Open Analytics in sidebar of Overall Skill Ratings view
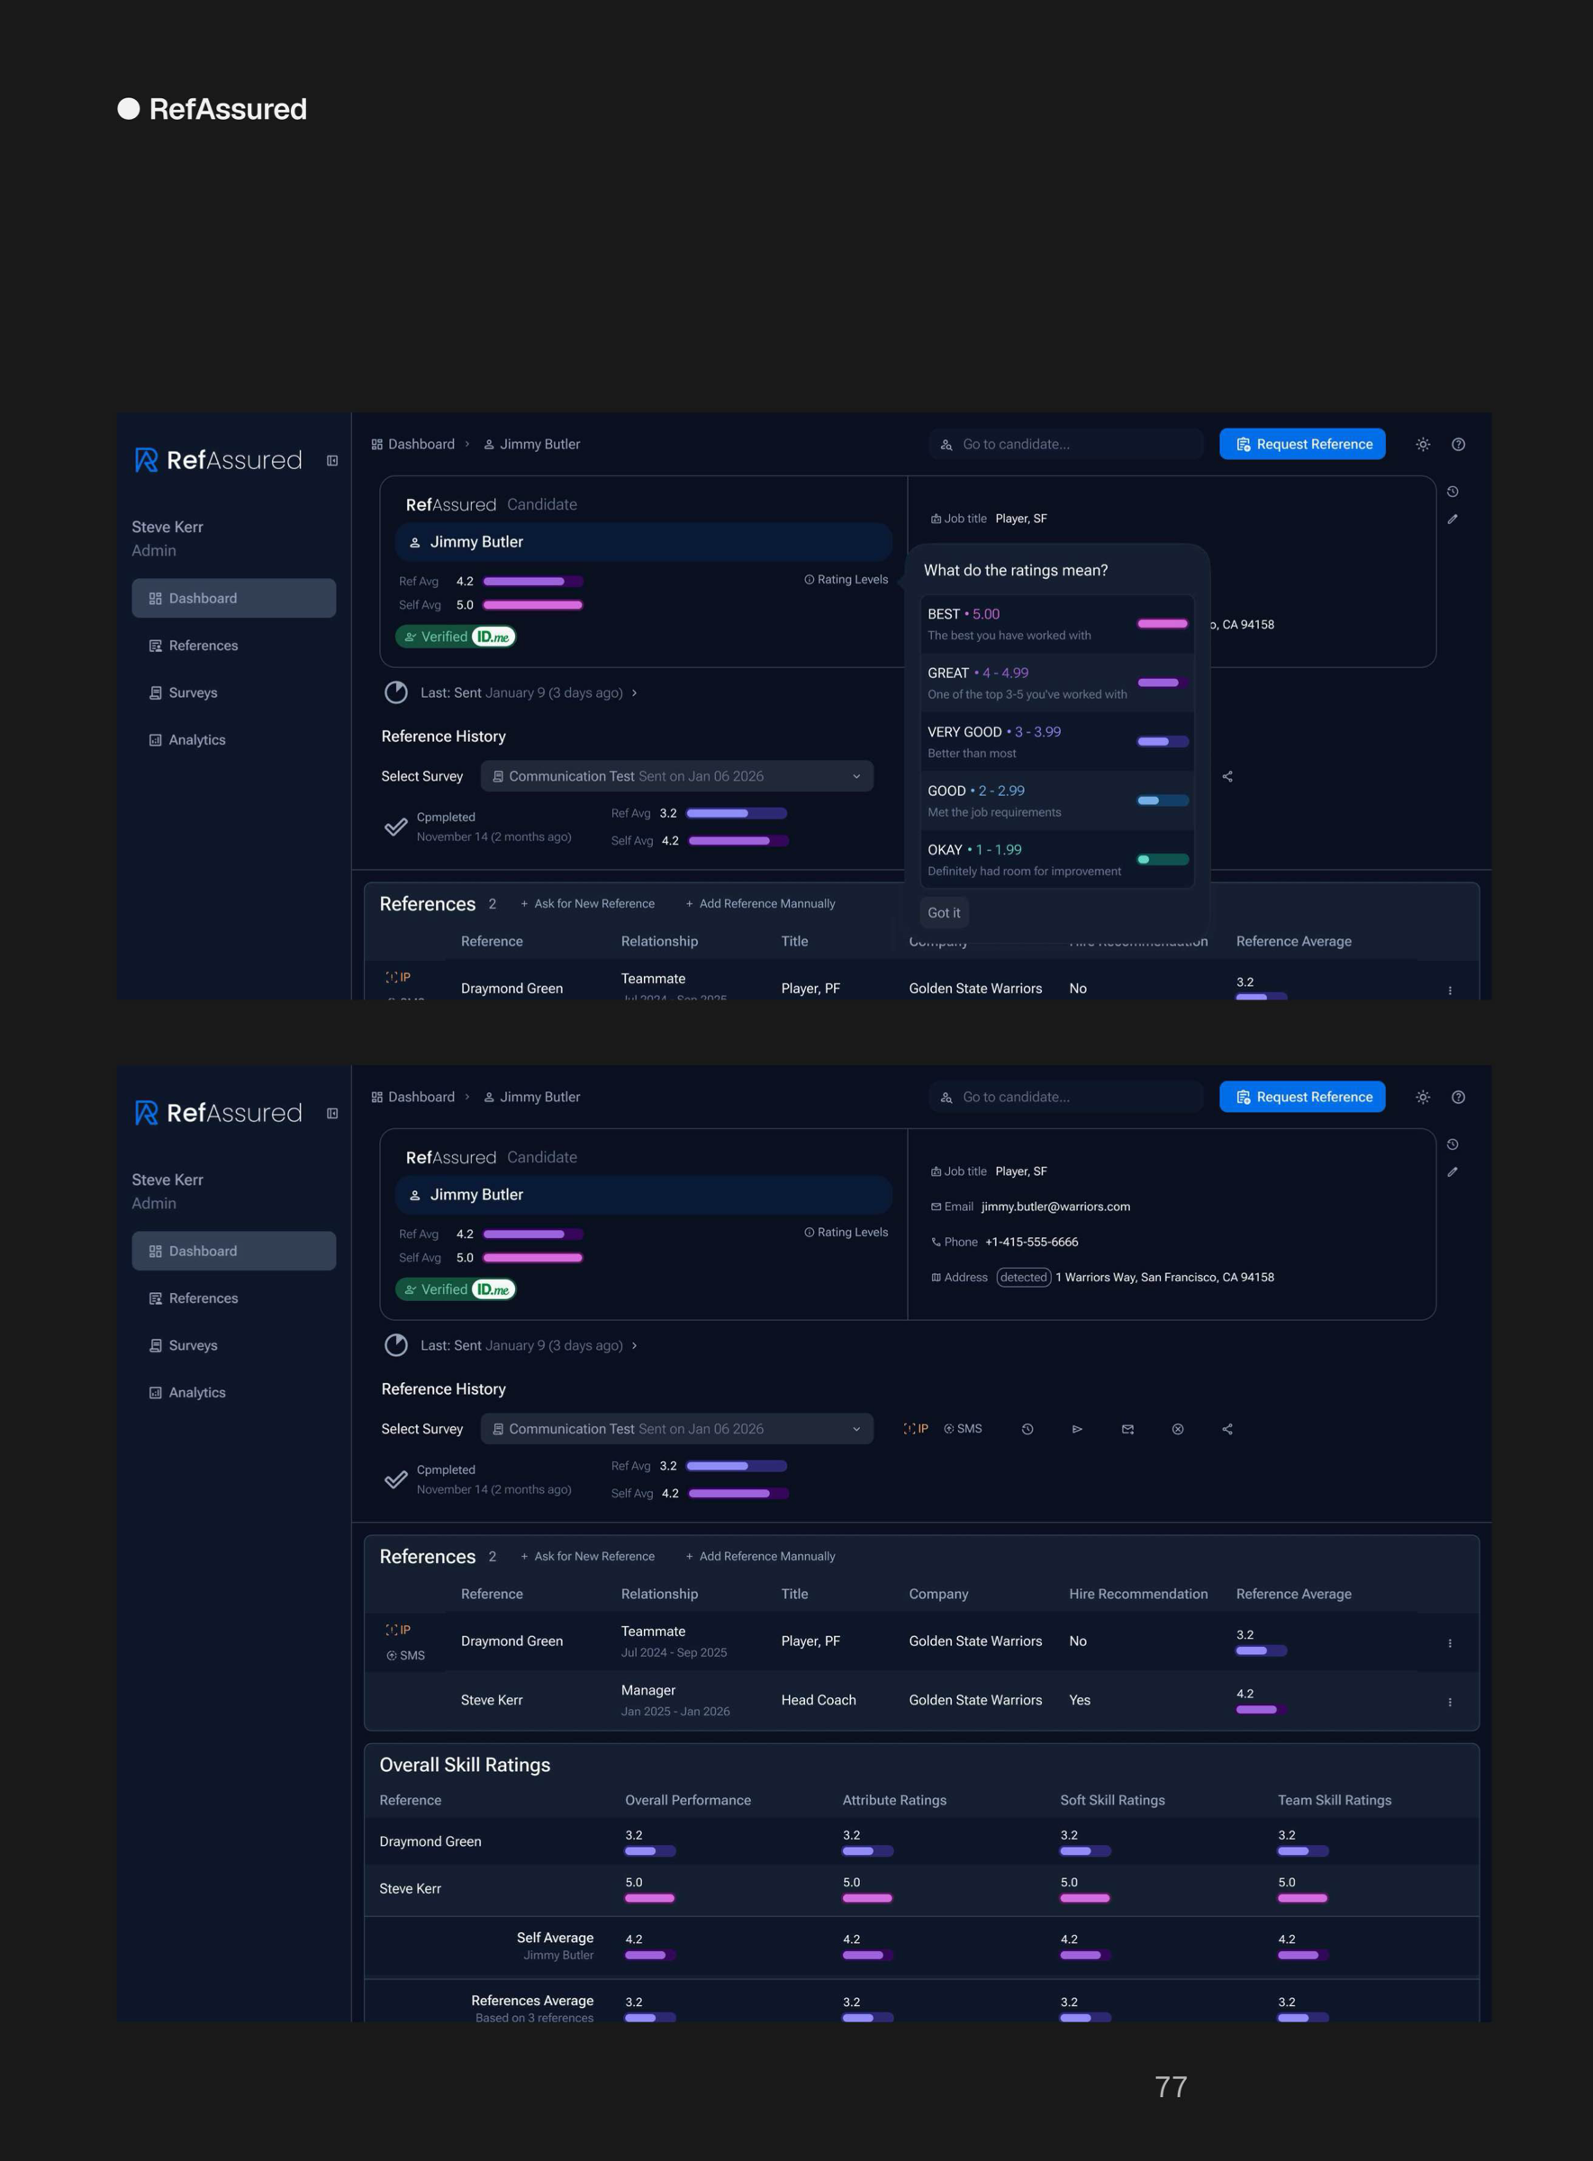 (196, 1392)
